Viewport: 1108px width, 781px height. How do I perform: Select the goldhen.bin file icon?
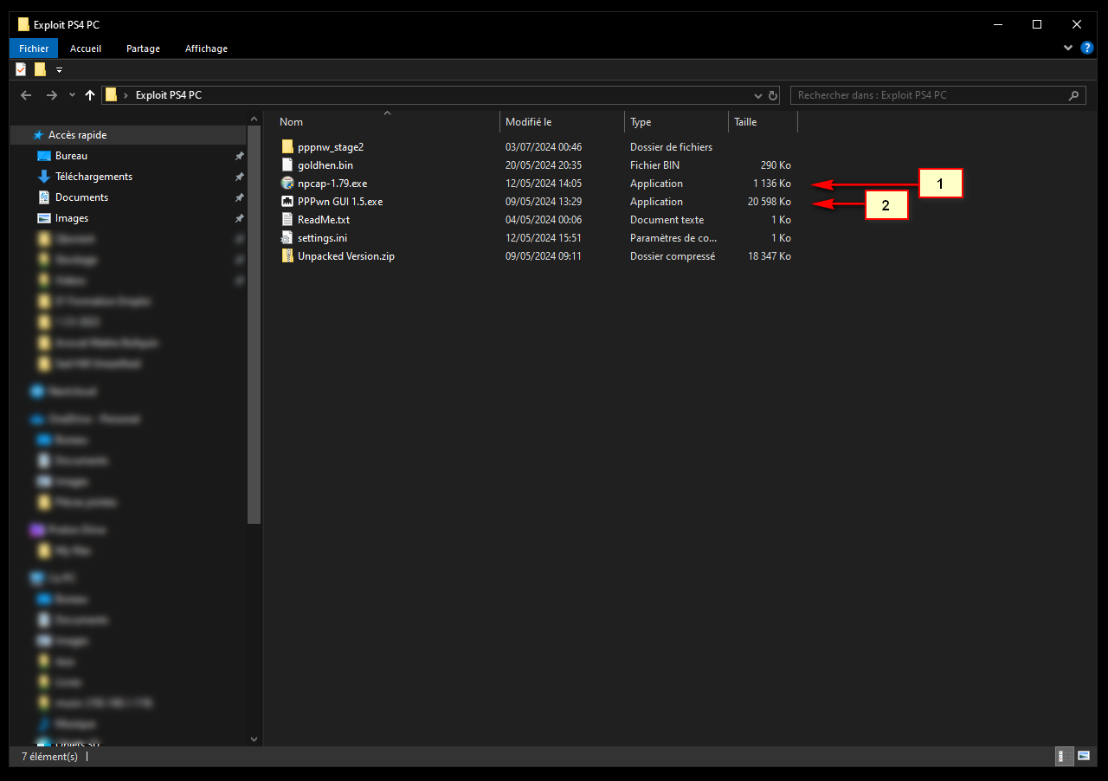[288, 165]
